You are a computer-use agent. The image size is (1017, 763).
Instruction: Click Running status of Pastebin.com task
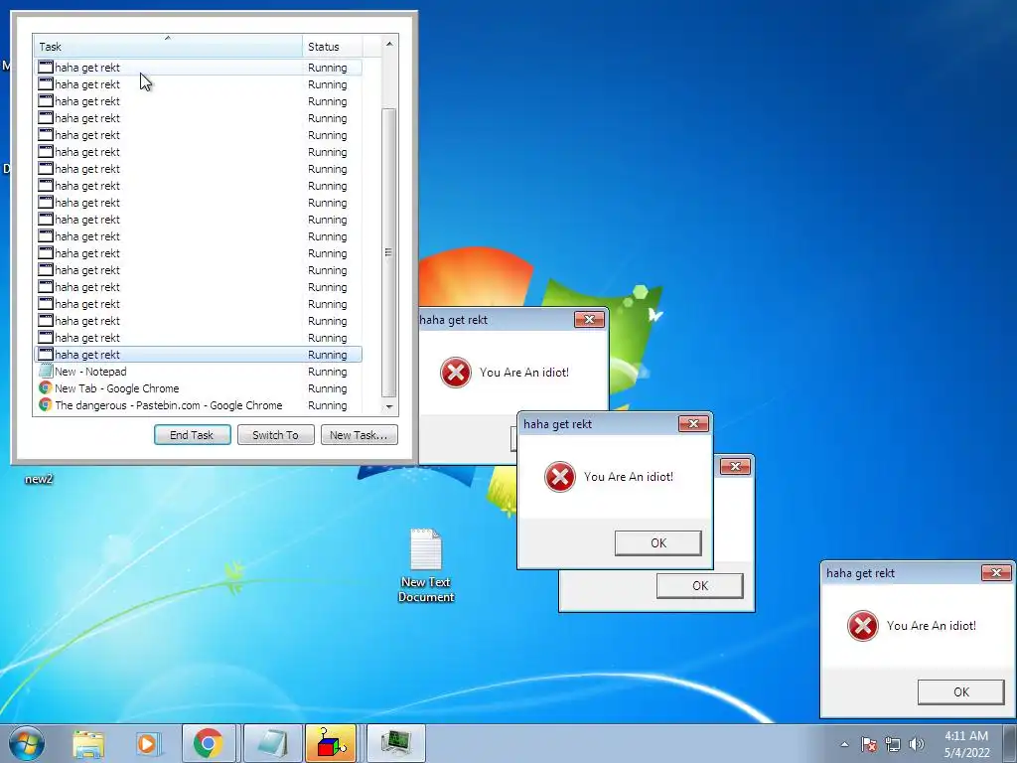click(328, 405)
